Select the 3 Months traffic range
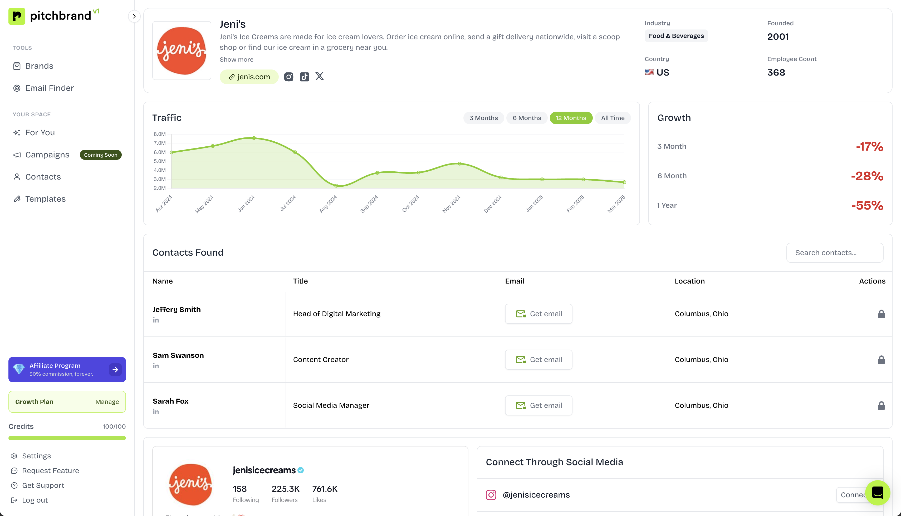The image size is (901, 516). pos(483,118)
